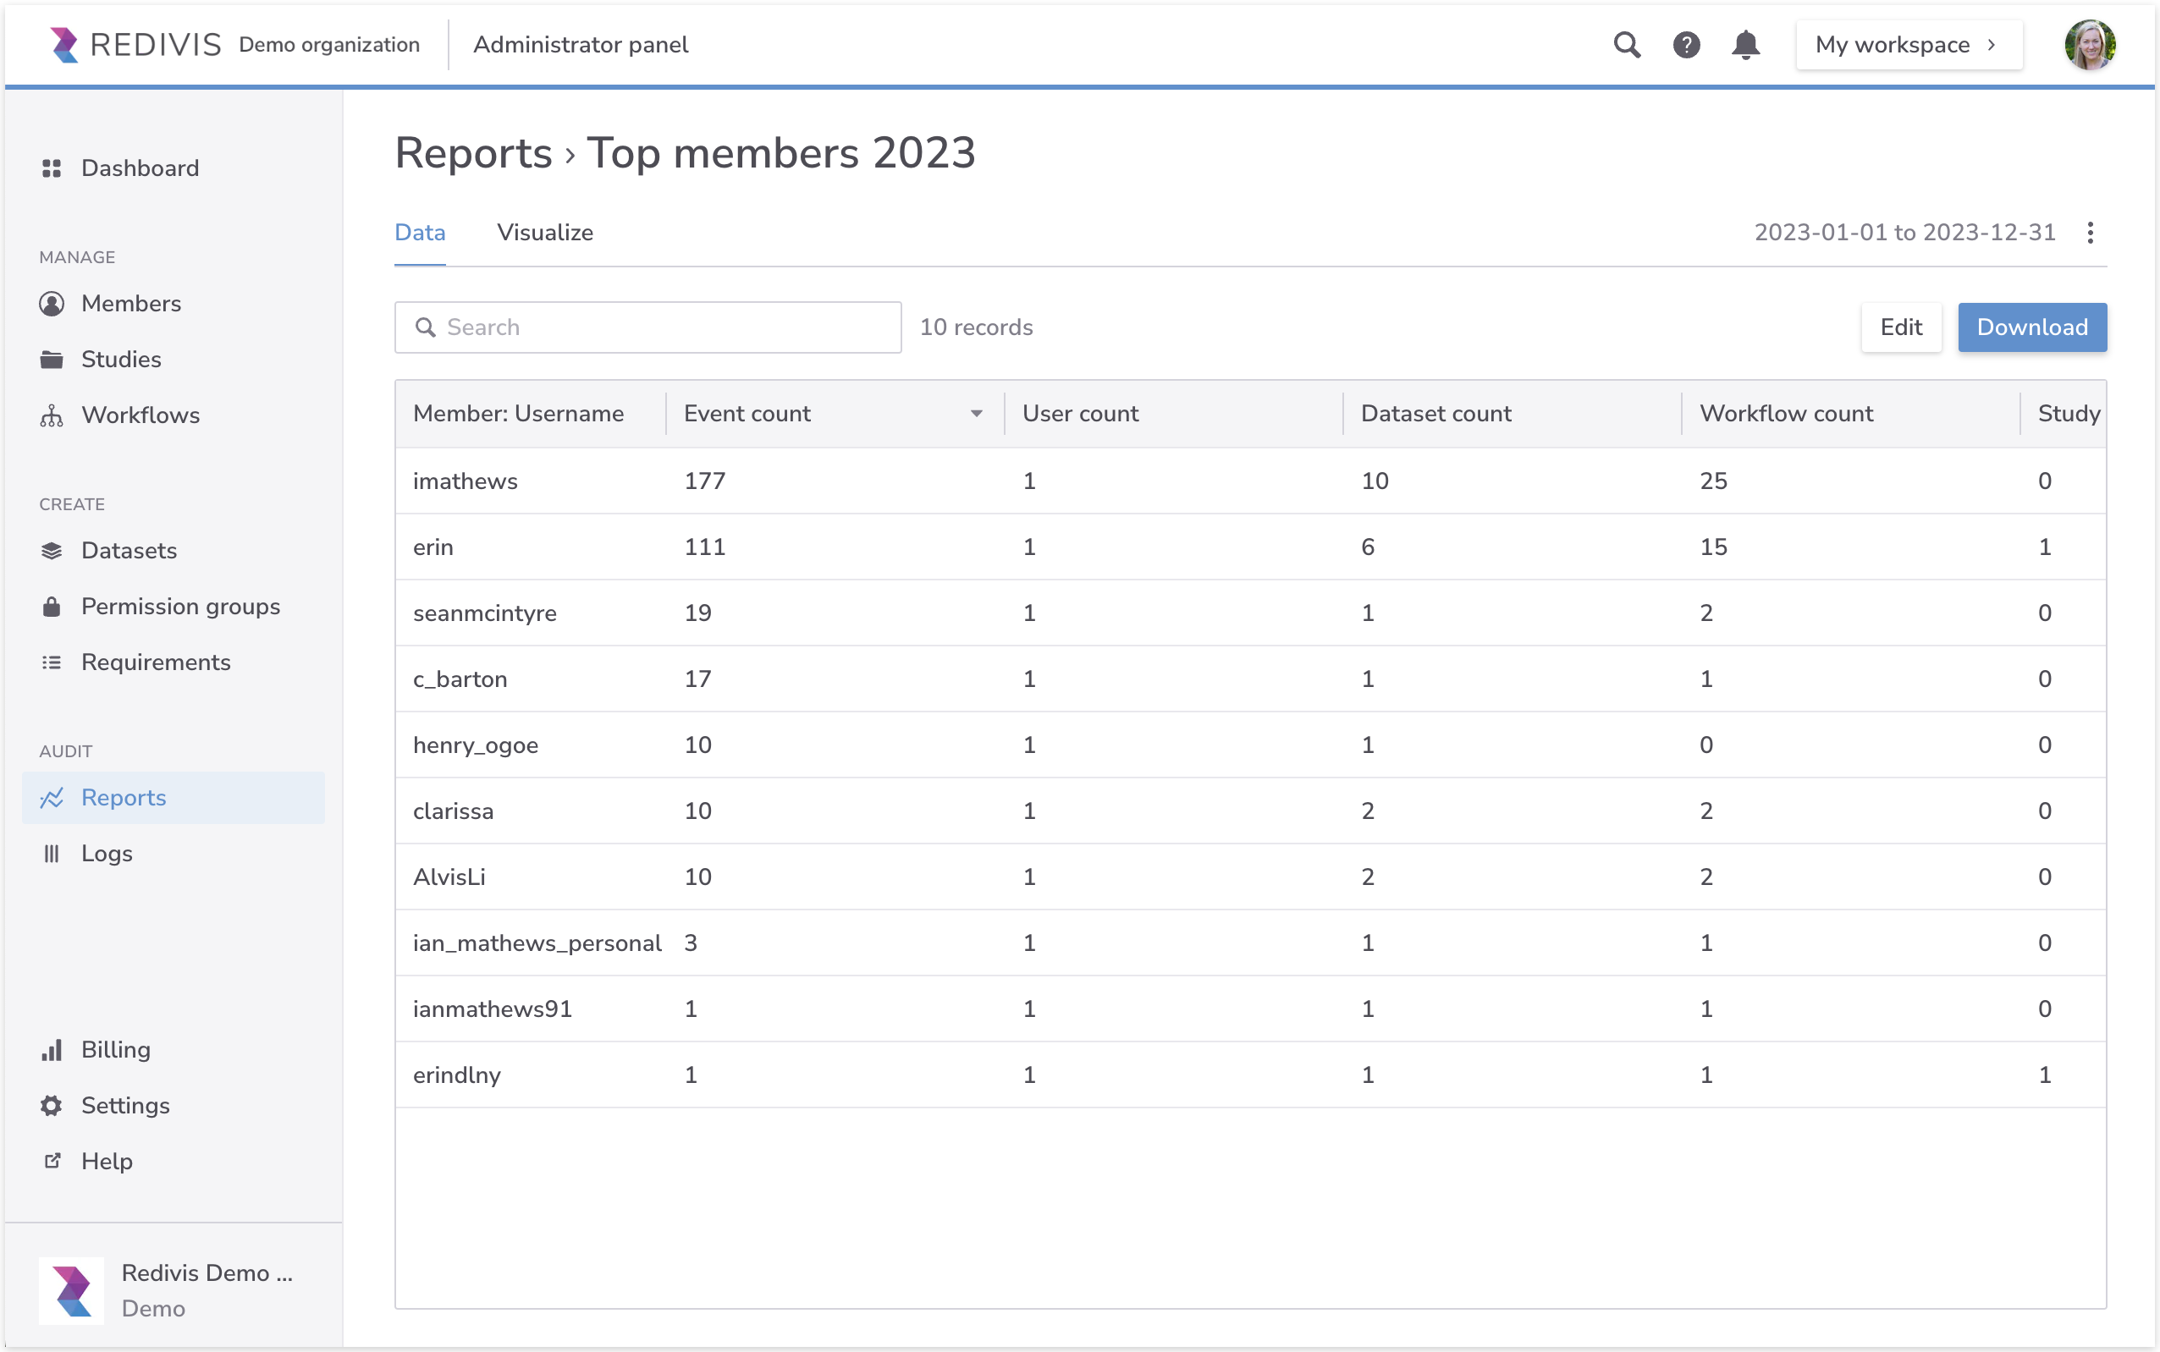This screenshot has height=1352, width=2160.
Task: Expand the My workspace menu
Action: click(x=1908, y=45)
